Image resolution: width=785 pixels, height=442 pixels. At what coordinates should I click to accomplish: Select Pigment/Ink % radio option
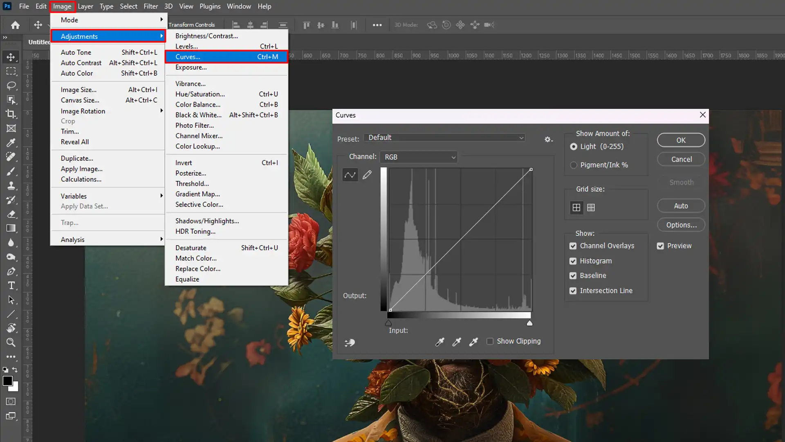click(x=574, y=165)
